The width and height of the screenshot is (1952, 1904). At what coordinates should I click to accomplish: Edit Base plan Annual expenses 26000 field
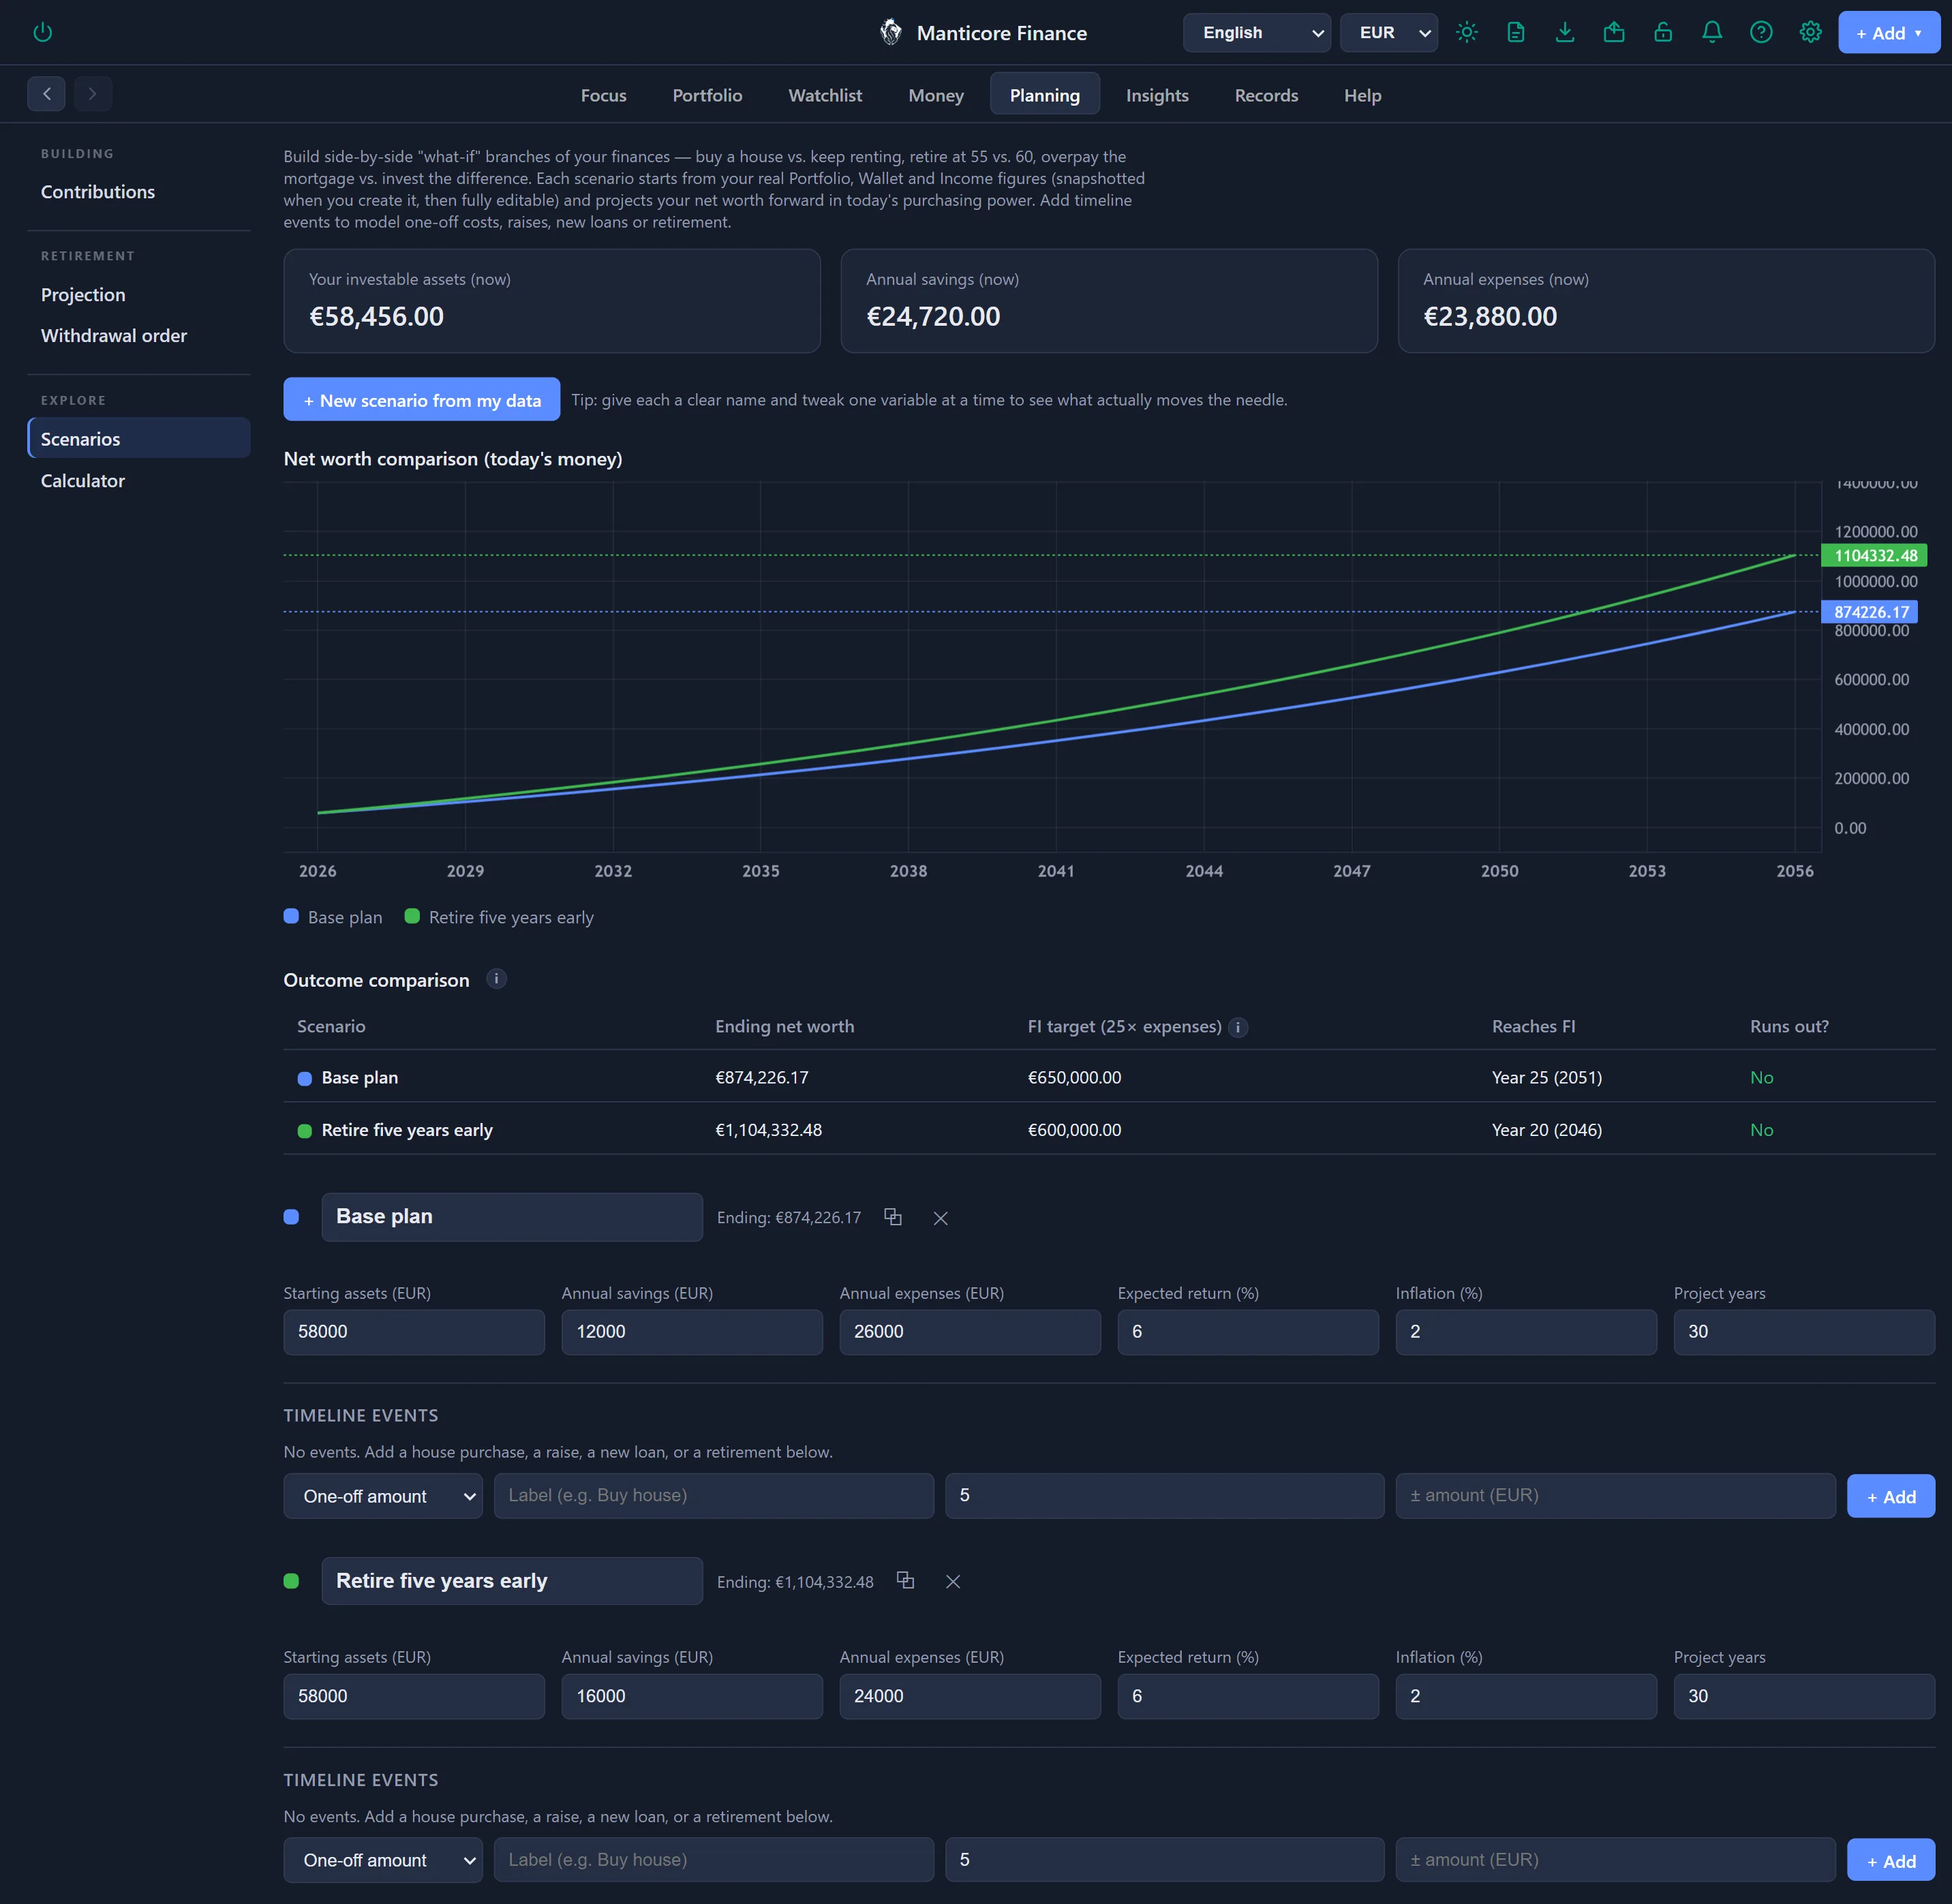click(x=970, y=1332)
